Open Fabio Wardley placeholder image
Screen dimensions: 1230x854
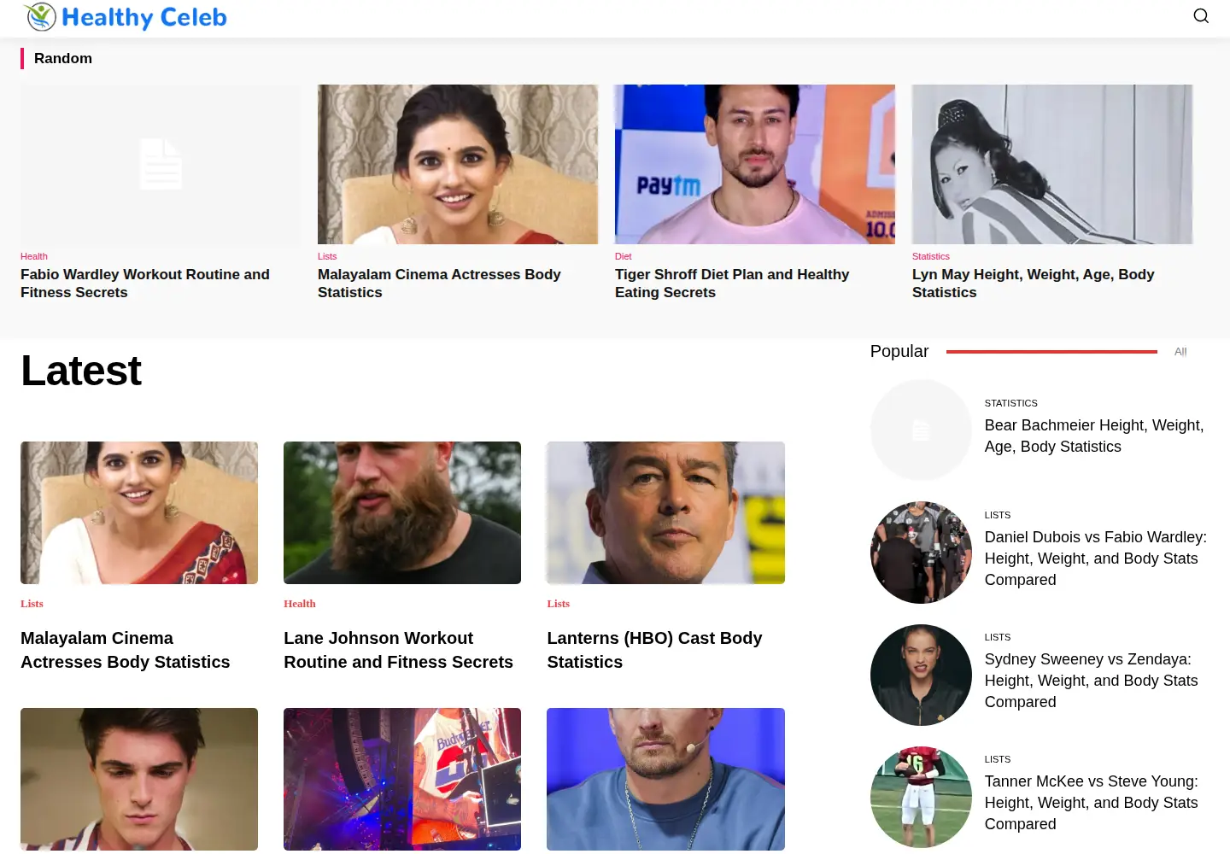[x=161, y=164]
